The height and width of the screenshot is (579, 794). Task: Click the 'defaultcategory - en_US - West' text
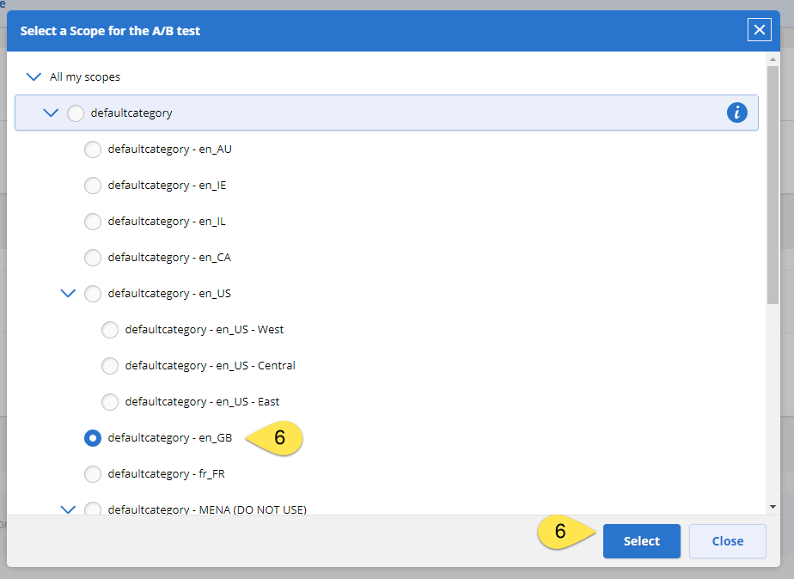tap(205, 330)
